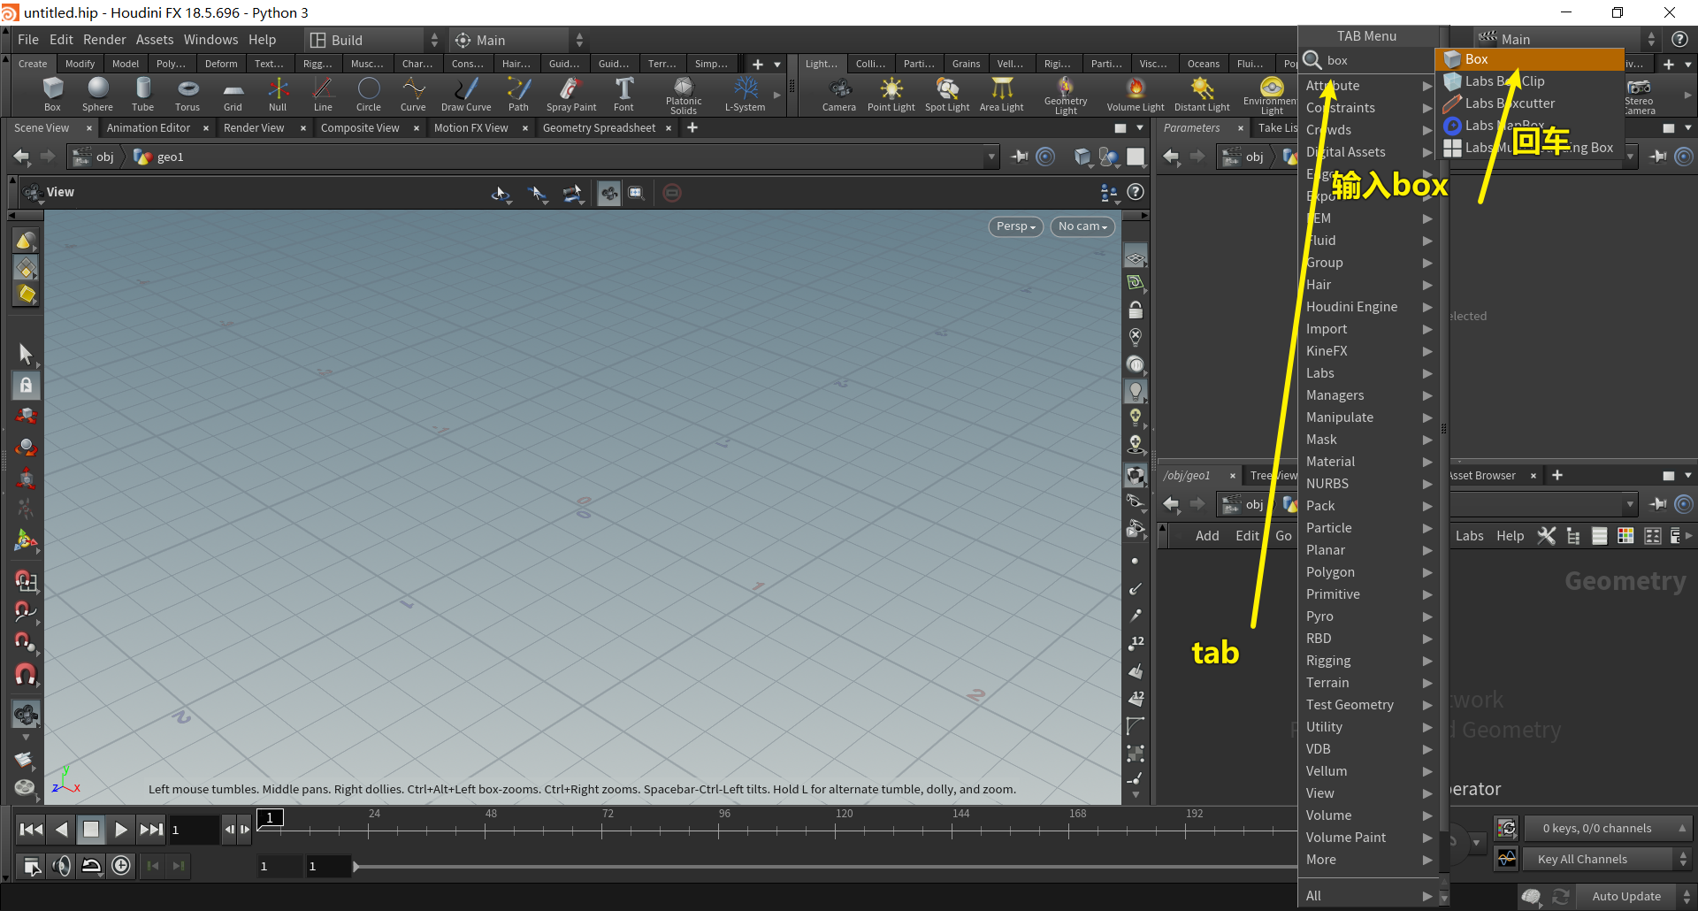The image size is (1698, 911).
Task: Switch to the Geometry Spreadsheet tab
Action: pos(599,128)
